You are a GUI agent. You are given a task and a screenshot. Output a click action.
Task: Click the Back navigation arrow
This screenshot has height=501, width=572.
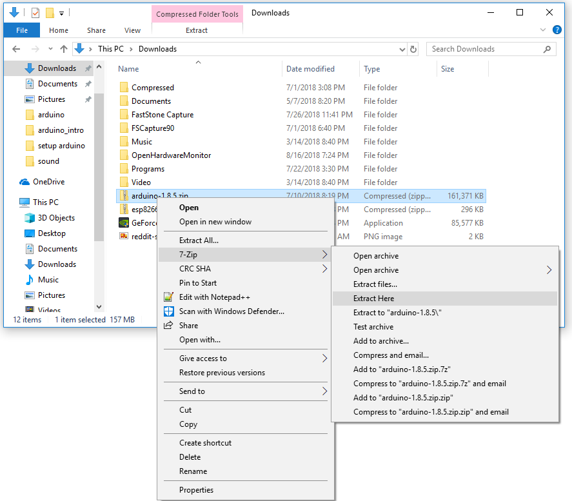(x=15, y=48)
